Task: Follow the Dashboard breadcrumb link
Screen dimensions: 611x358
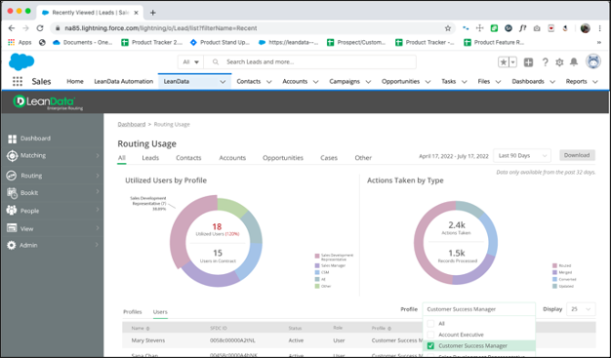Action: pos(132,124)
